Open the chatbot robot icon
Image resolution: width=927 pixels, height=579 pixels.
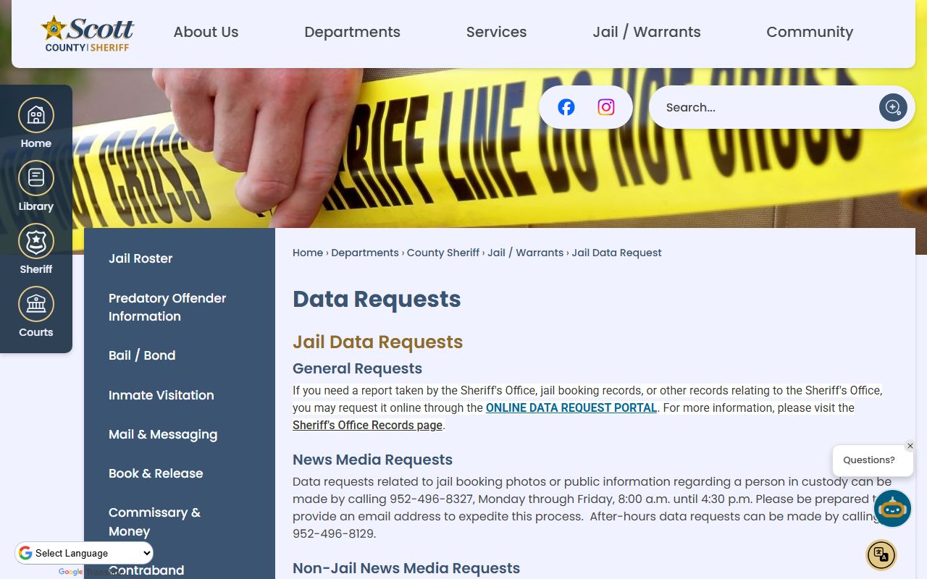coord(892,508)
